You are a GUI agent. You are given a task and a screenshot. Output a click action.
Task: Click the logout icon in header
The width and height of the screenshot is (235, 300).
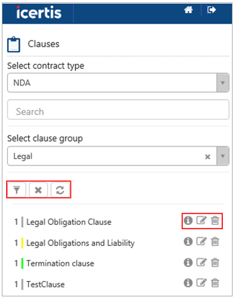pyautogui.click(x=211, y=10)
